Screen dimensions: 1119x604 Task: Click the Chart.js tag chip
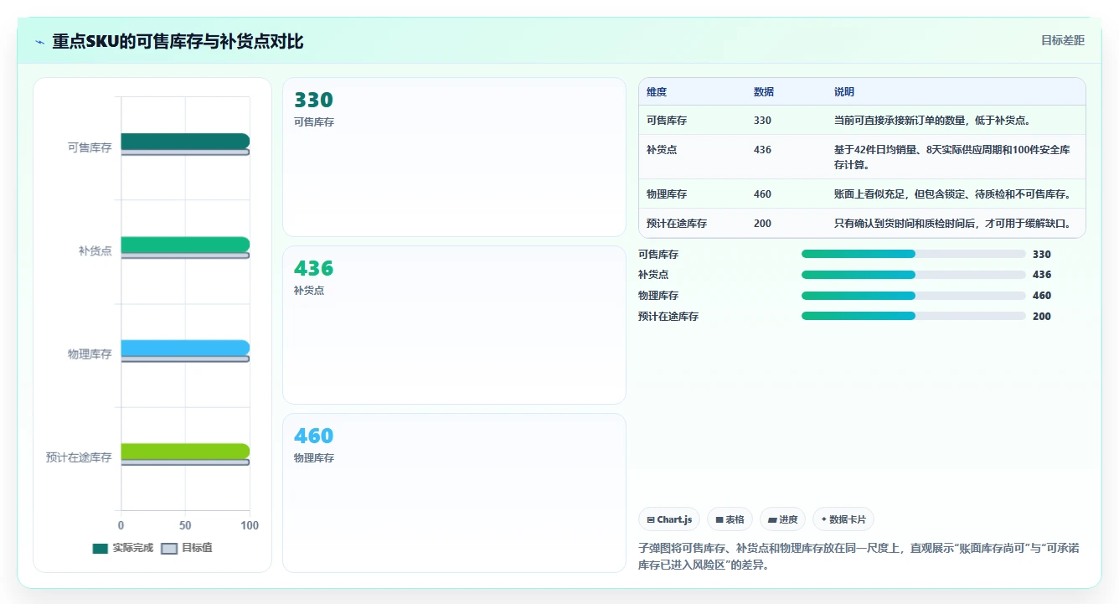tap(669, 519)
